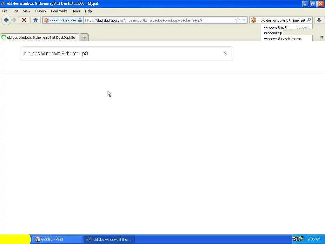Viewport: 325px width, 244px height.
Task: Click the yellow Start button
Action: 15,239
